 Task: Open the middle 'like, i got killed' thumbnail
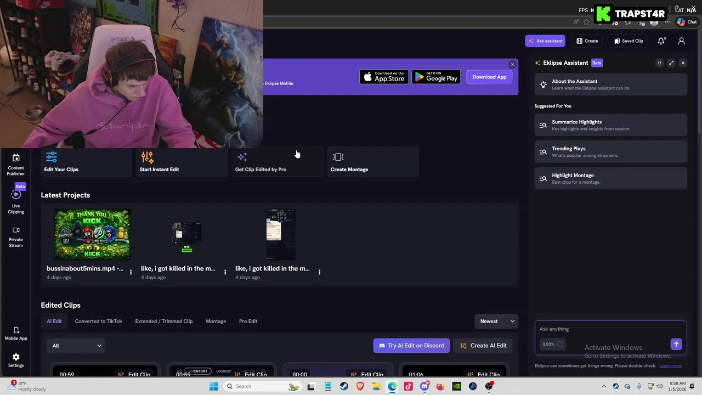186,234
